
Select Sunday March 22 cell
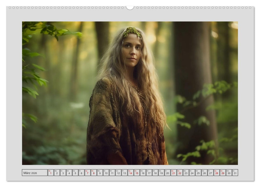coord(180,173)
